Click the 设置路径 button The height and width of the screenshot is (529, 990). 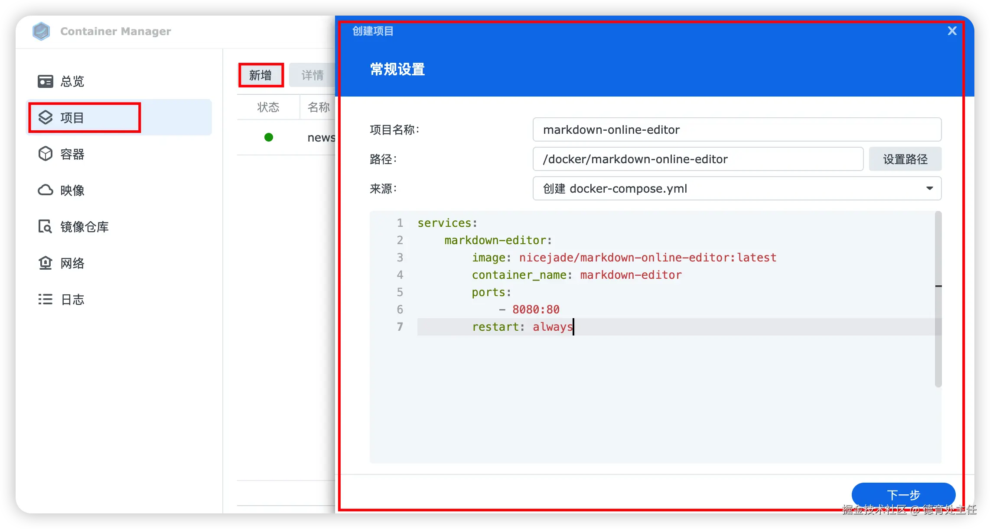pos(905,159)
